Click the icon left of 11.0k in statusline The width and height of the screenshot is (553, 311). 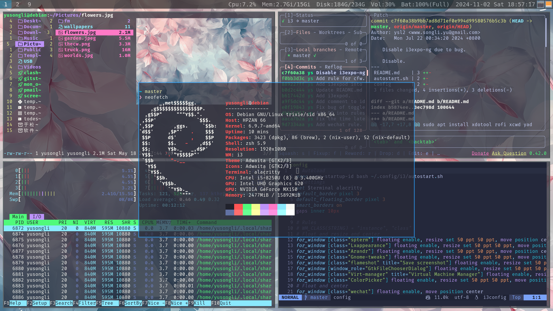(428, 297)
